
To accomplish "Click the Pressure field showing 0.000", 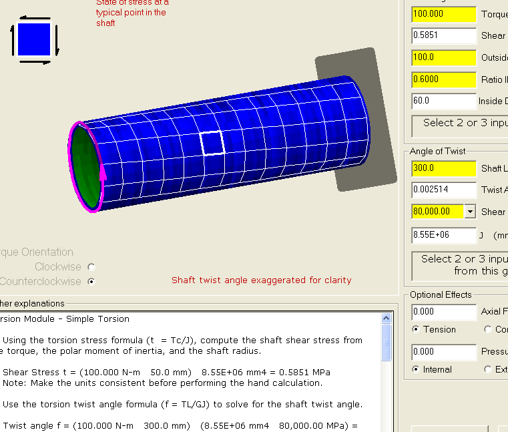I will [x=444, y=352].
